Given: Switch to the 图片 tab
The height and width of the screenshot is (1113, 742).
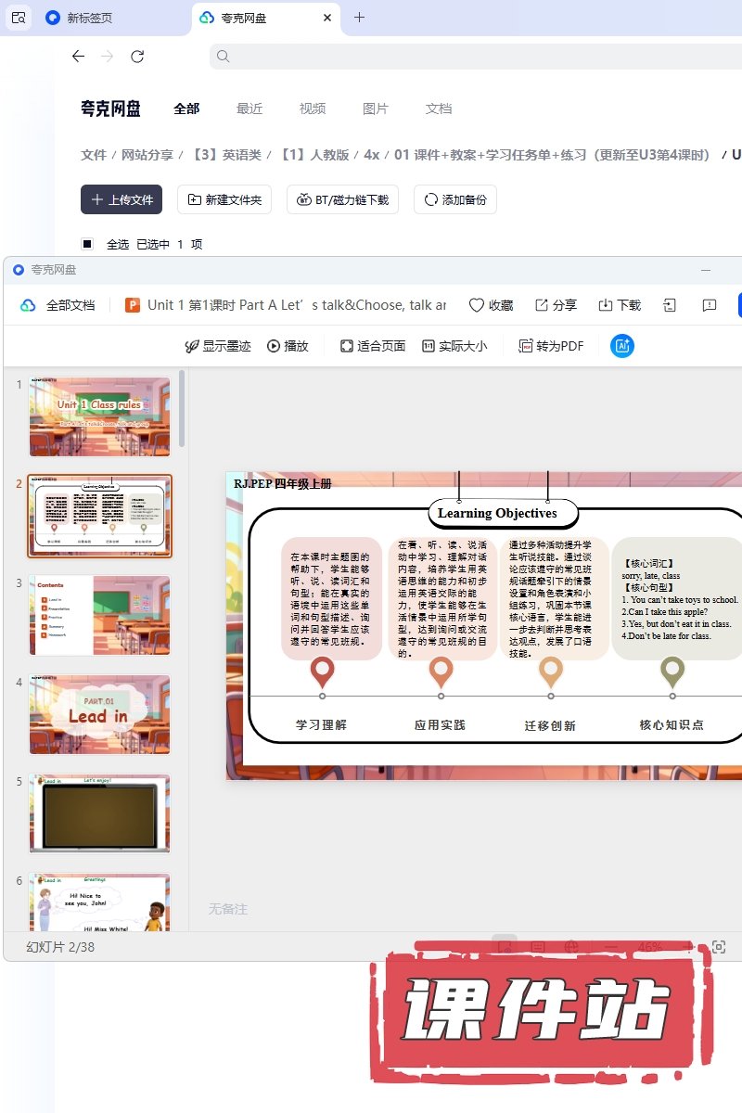Looking at the screenshot, I should click(376, 109).
